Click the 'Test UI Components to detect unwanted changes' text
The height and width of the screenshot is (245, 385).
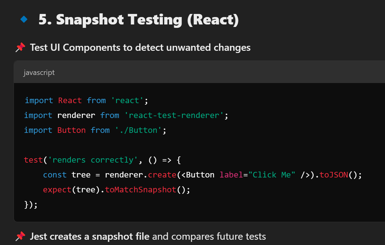point(140,48)
